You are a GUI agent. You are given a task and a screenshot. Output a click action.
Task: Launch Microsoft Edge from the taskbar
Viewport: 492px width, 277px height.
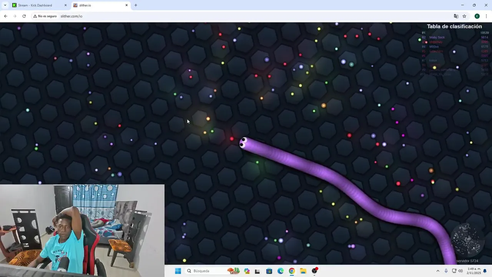281,271
